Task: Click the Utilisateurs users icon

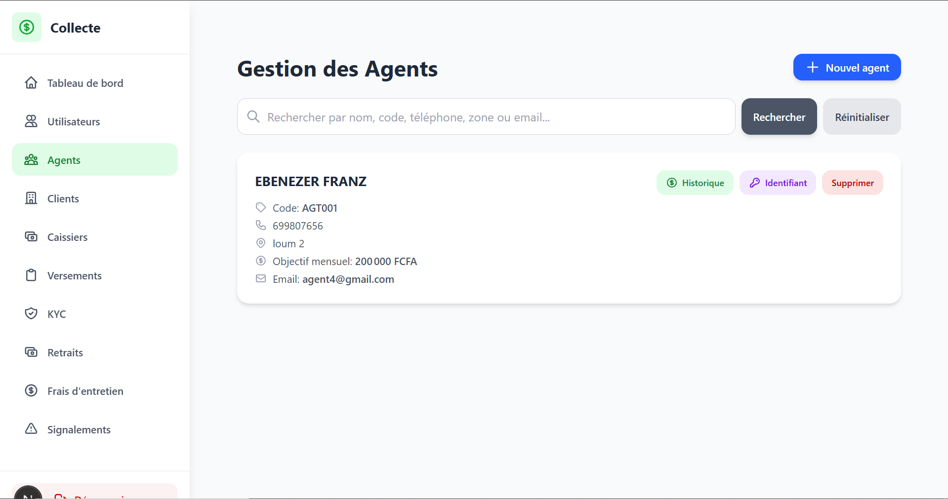Action: [x=31, y=121]
